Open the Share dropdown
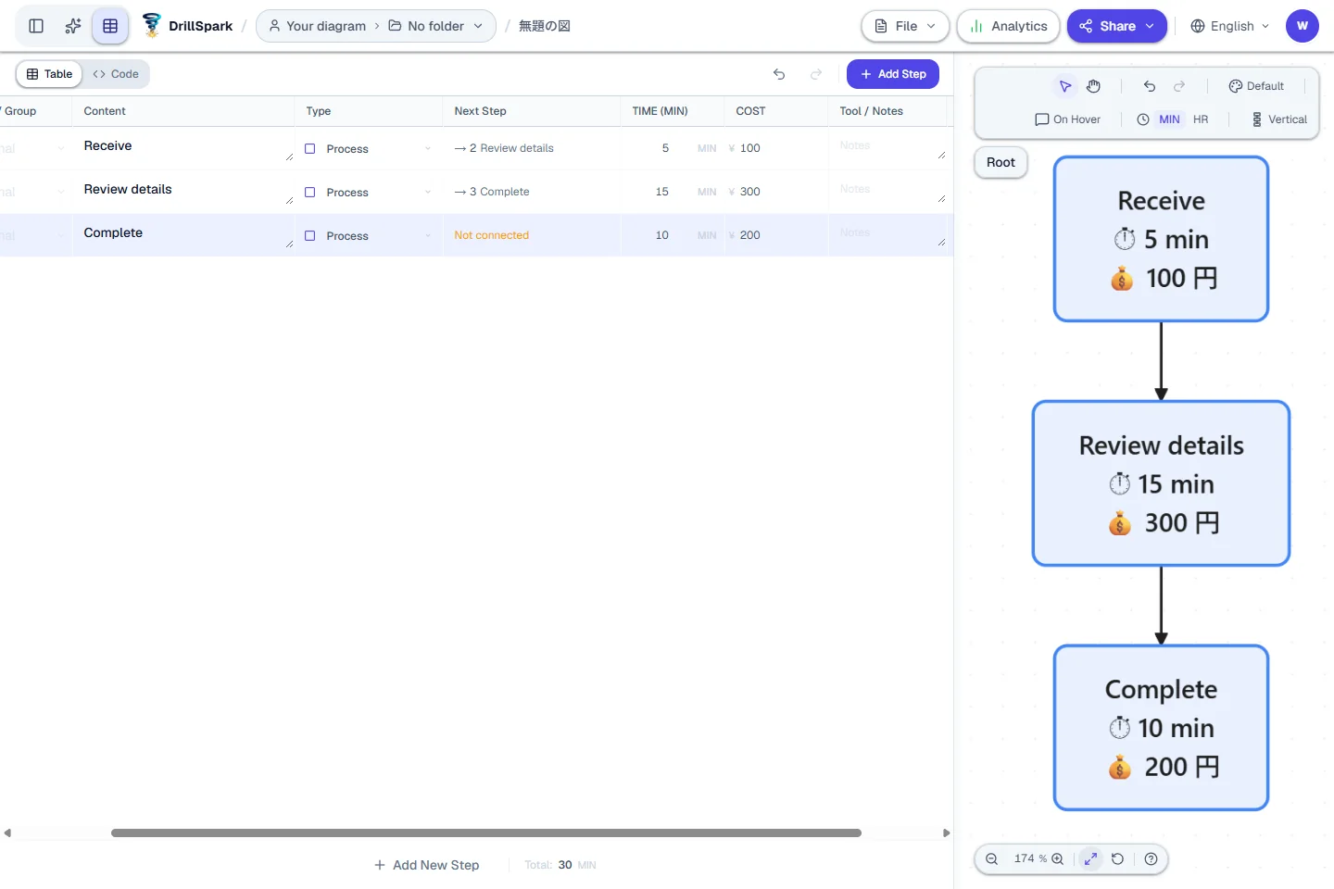1334x889 pixels. [1117, 26]
